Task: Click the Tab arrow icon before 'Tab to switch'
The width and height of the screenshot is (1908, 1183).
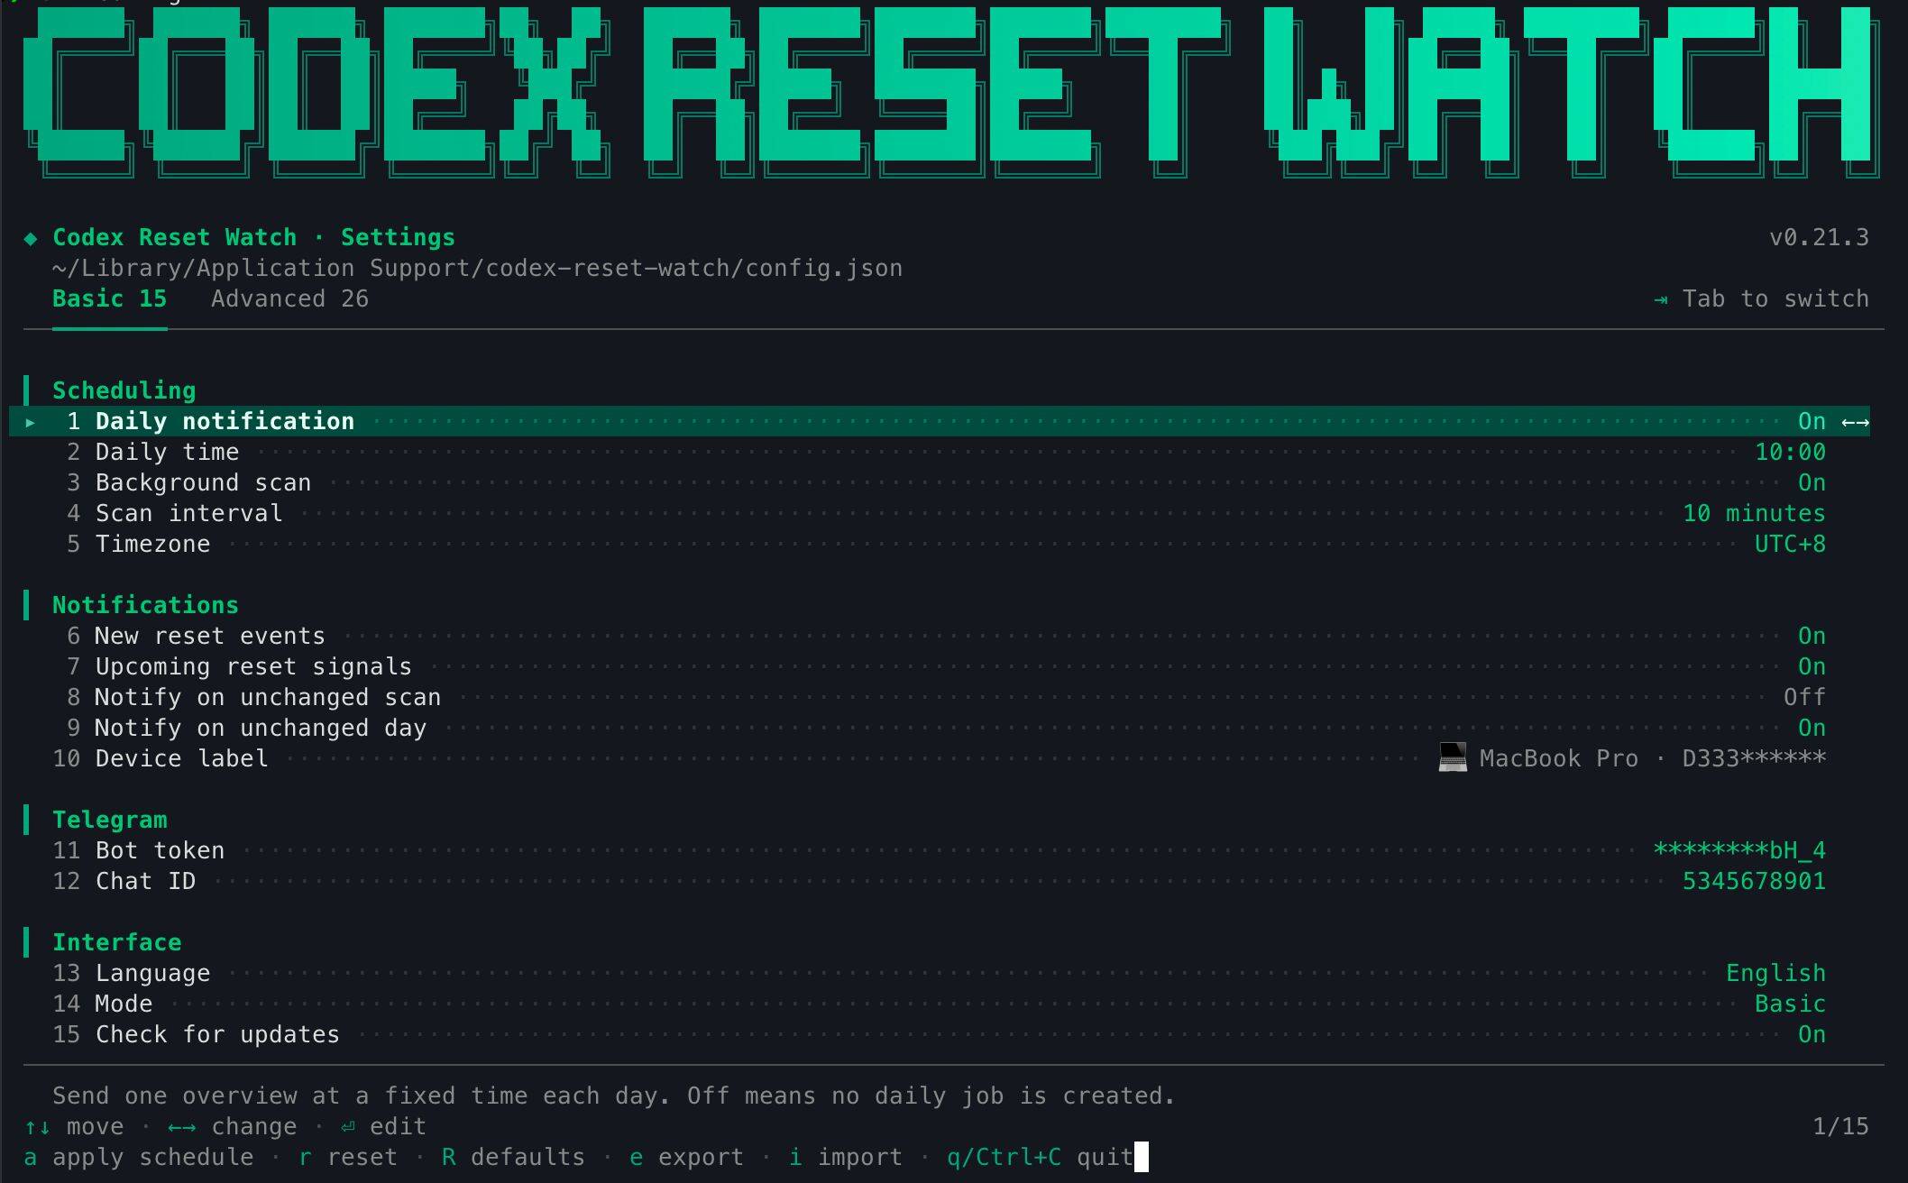Action: point(1660,299)
